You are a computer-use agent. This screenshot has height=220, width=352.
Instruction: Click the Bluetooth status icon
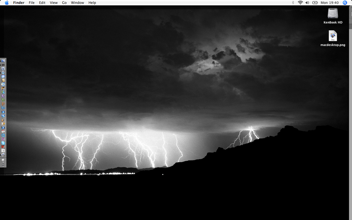coord(293,2)
